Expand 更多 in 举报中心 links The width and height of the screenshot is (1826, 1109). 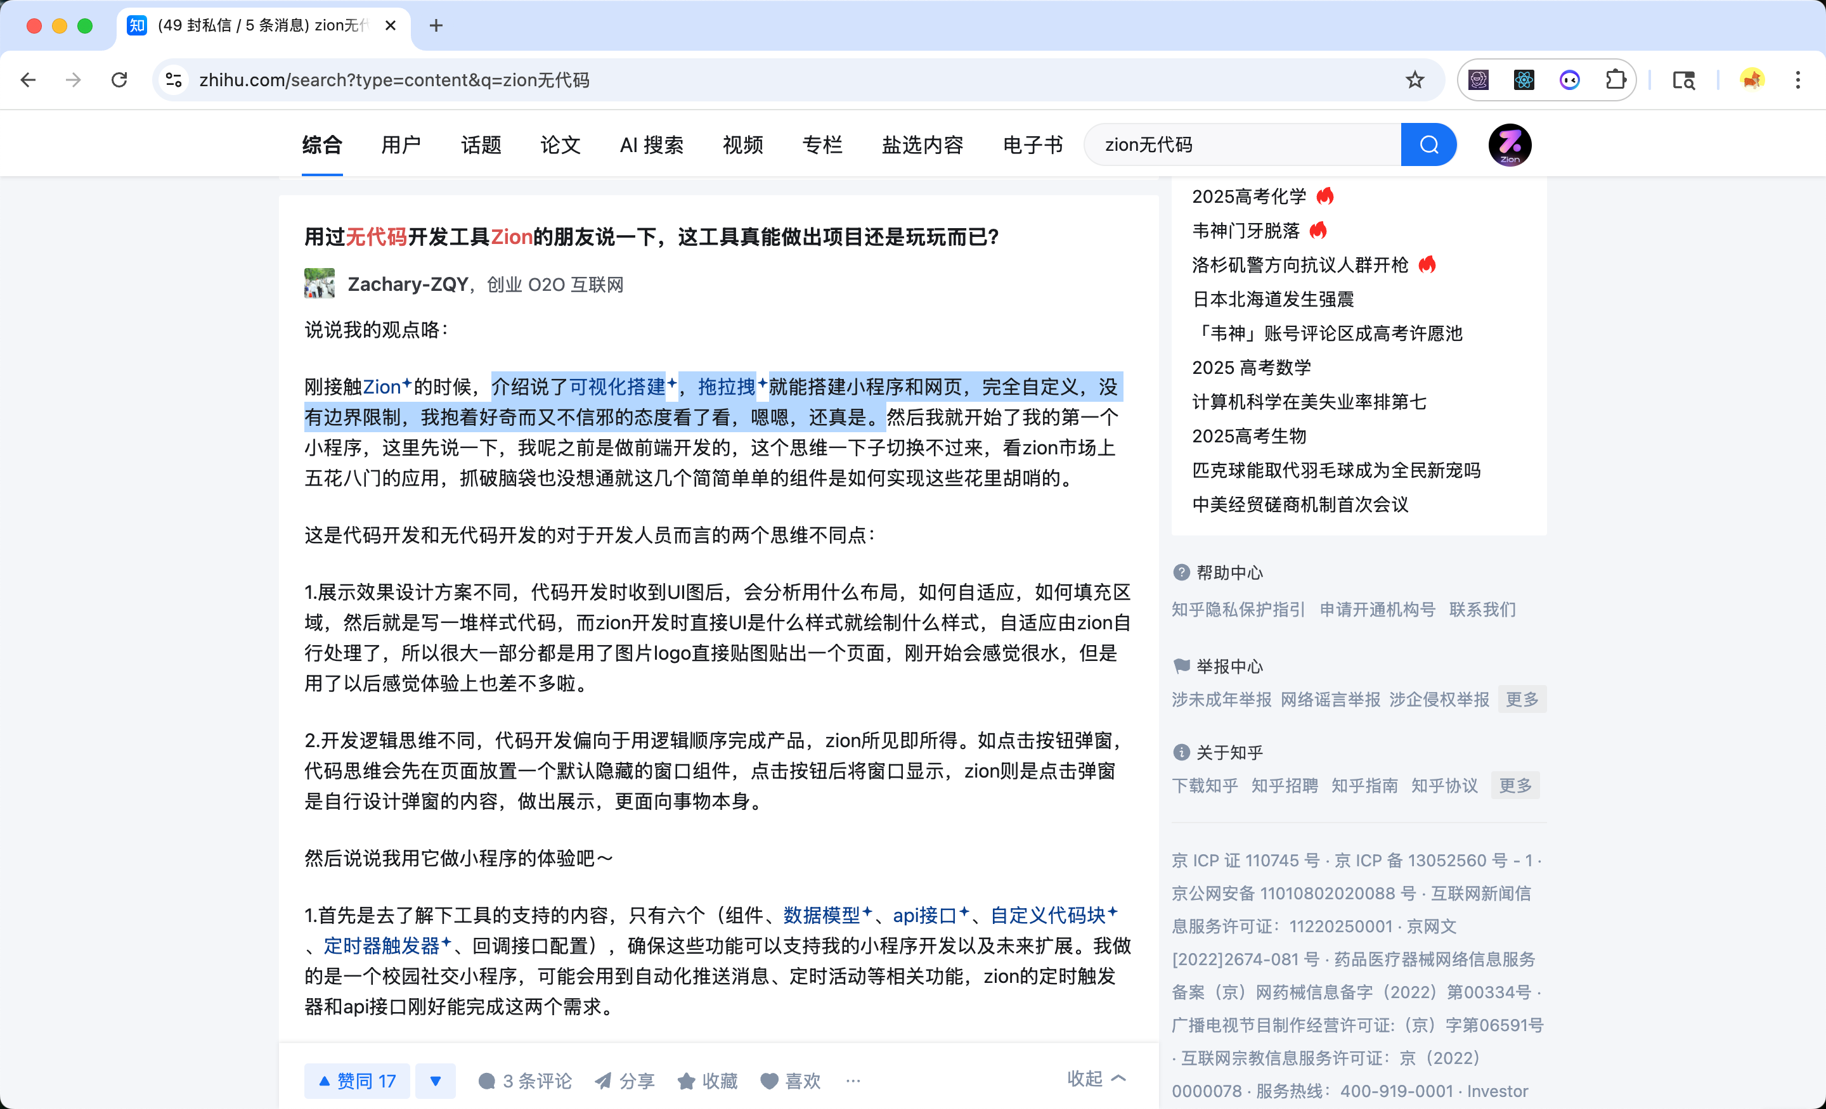(1522, 700)
